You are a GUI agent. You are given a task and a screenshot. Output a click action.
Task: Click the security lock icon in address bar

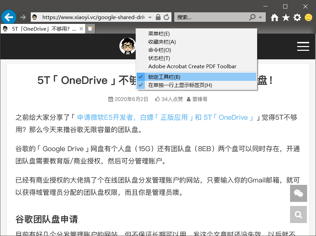click(x=158, y=17)
